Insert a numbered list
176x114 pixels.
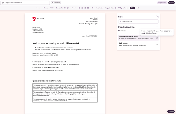click(68, 8)
